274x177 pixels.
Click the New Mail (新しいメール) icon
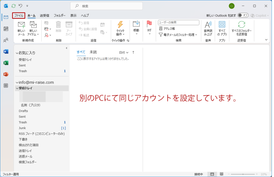tap(21, 25)
